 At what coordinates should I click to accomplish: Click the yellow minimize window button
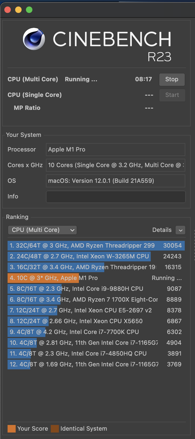click(x=18, y=10)
